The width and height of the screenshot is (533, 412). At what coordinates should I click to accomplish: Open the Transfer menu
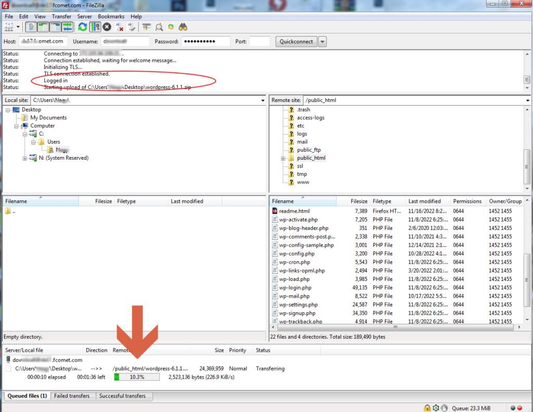click(x=61, y=16)
